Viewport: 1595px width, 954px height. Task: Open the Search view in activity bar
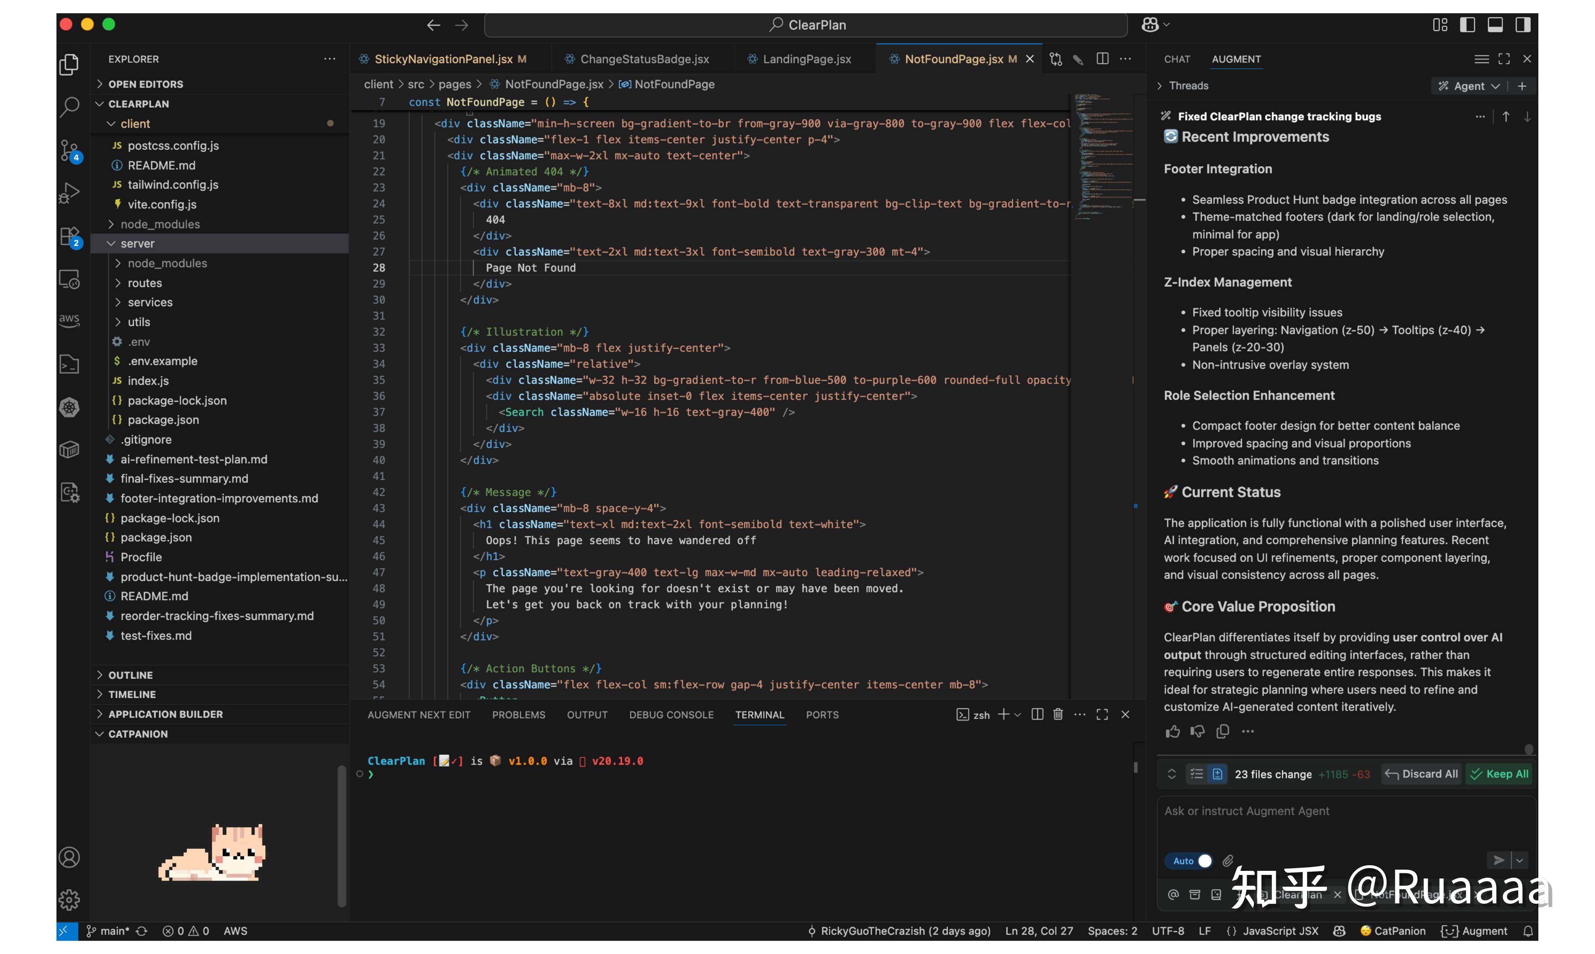(70, 107)
